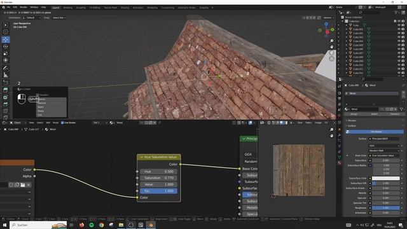Toggle the Use Nodes checkbox
The image size is (407, 229).
62,123
